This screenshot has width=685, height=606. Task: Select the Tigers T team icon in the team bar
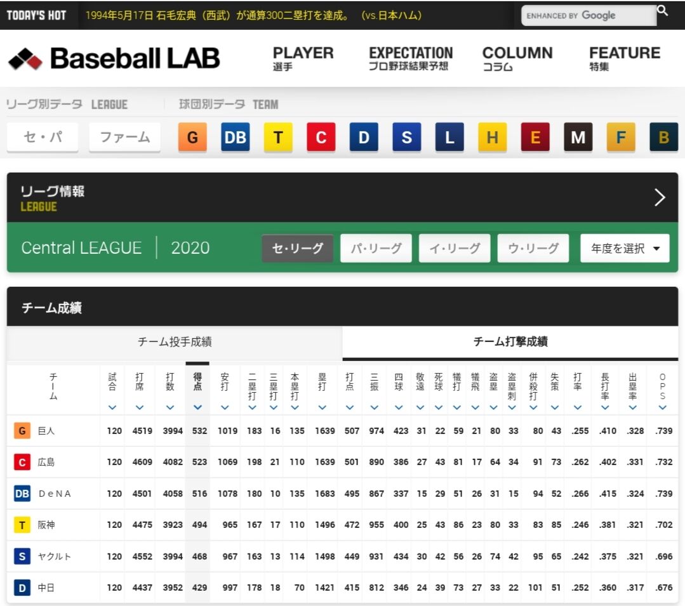coord(278,137)
